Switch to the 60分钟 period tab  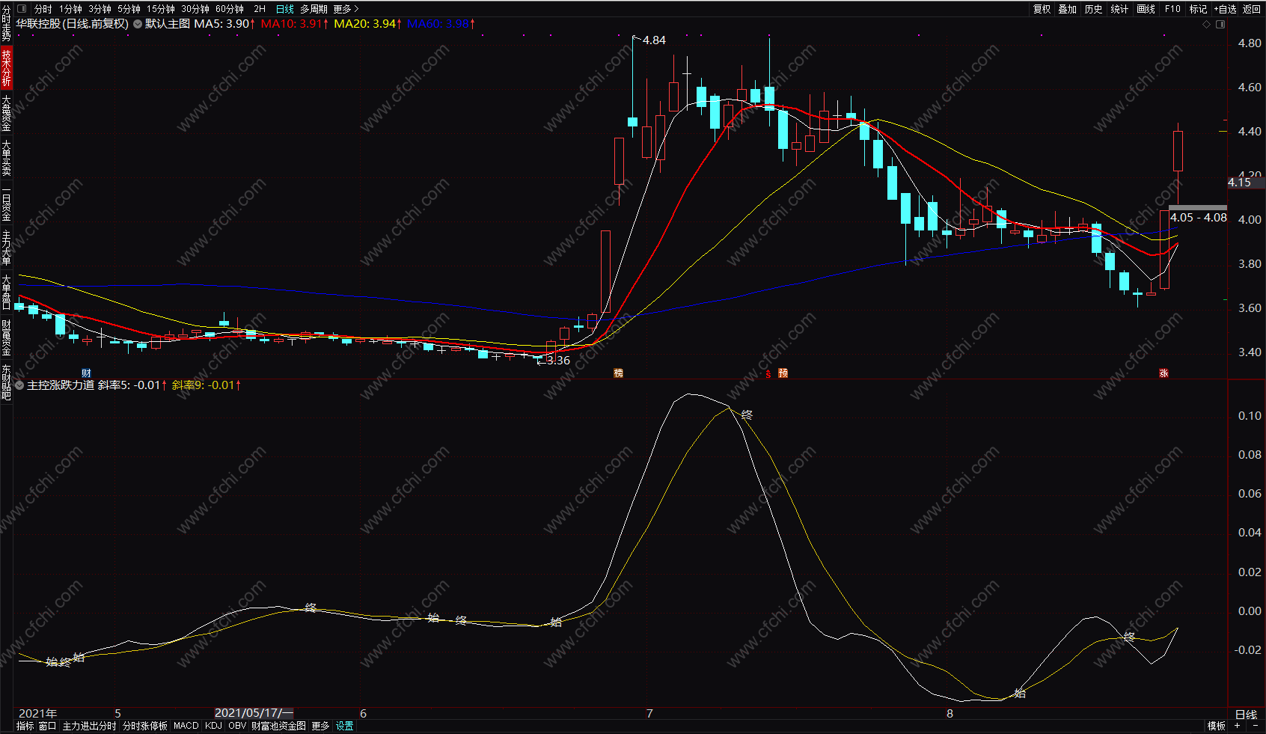tap(230, 9)
